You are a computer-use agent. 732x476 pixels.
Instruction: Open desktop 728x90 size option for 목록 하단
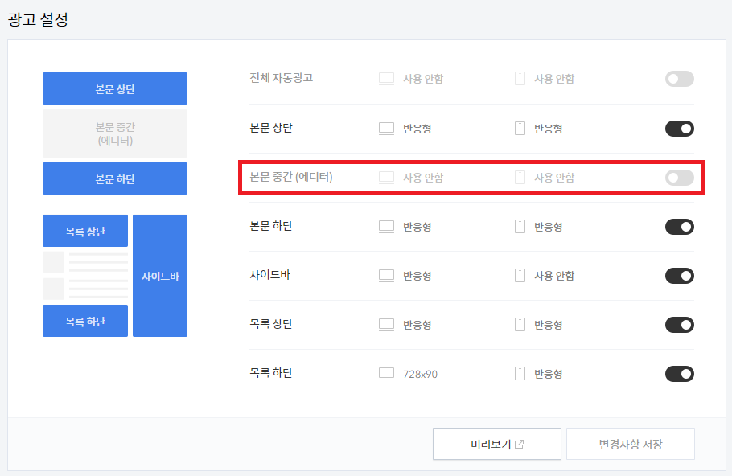tap(420, 374)
